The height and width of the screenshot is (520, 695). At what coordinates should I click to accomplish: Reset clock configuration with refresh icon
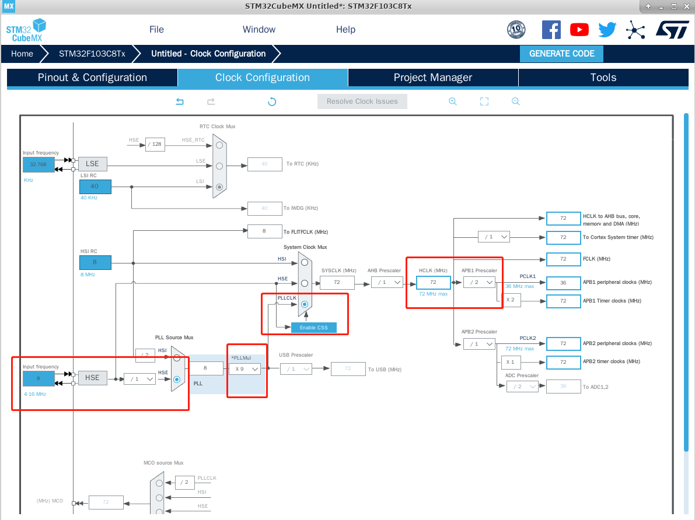pos(272,101)
